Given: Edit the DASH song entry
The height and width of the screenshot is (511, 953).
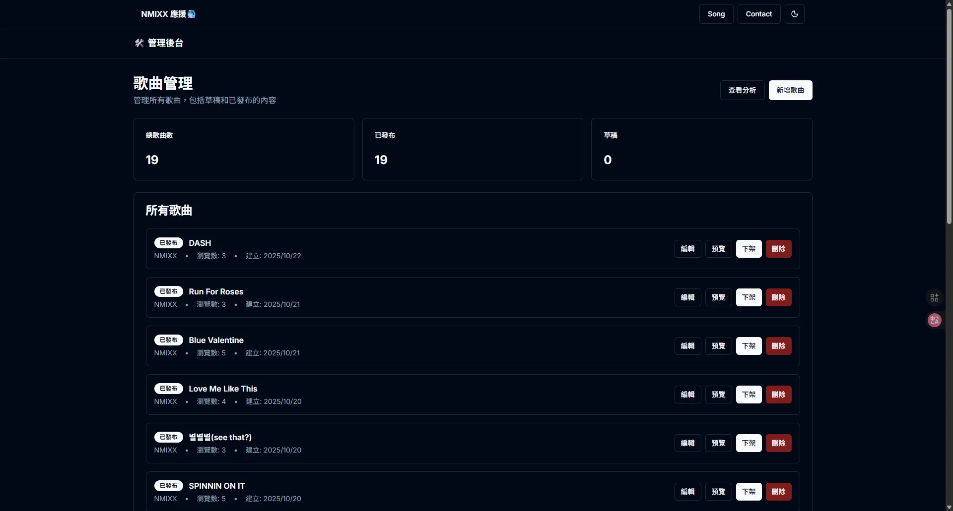Looking at the screenshot, I should coord(687,249).
